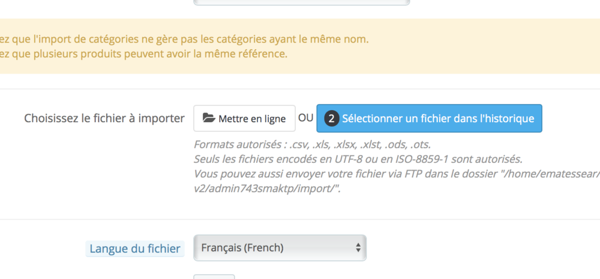Click the Formats autorisés help text
This screenshot has width=600, height=279.
coord(312,145)
